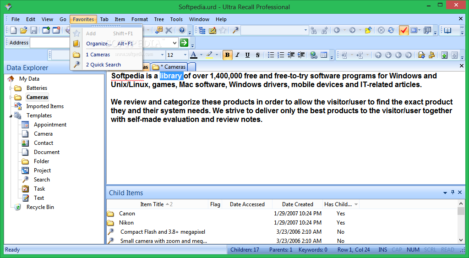Screen dimensions: 469x258
Task: Insert a hyperlink with globe chain icon
Action: tap(313, 55)
